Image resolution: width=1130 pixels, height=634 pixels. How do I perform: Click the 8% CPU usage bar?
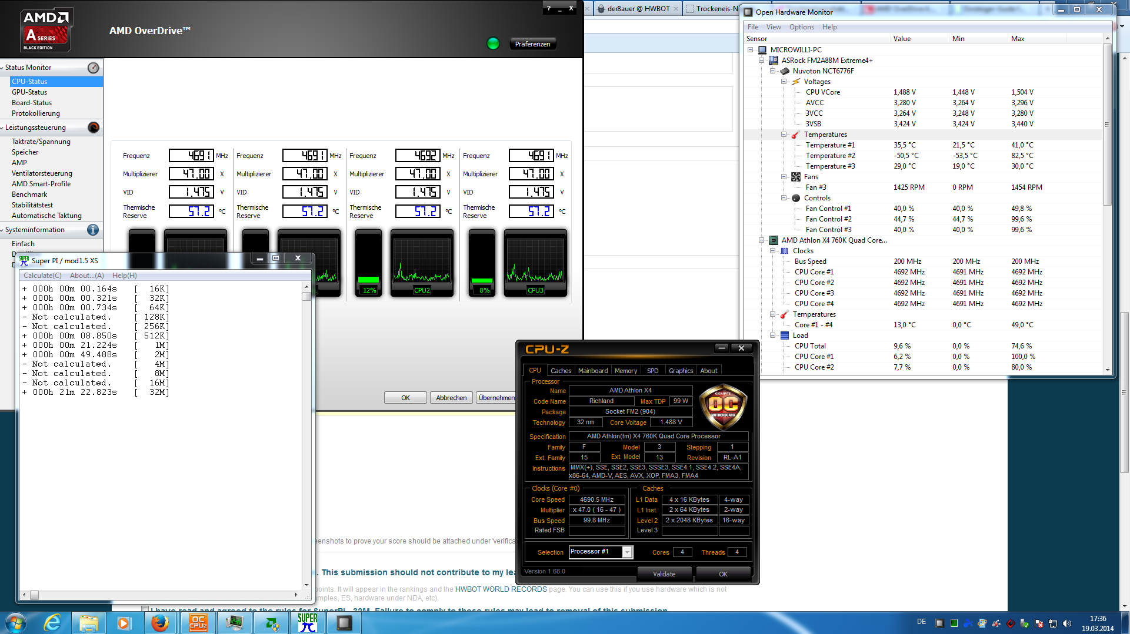(x=482, y=263)
